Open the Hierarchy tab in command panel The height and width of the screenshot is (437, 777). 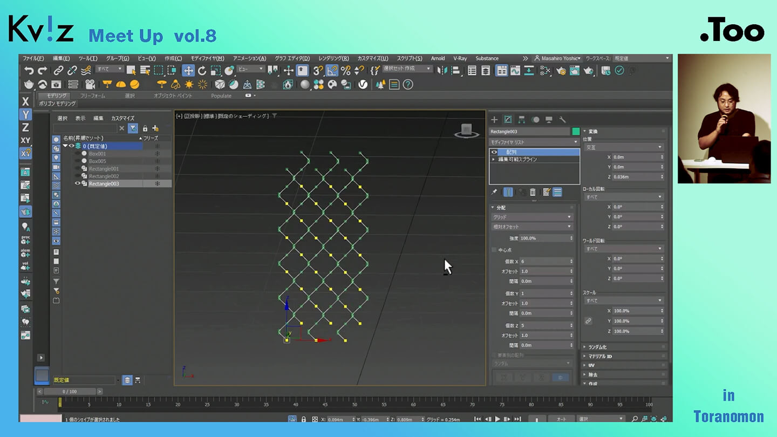(x=522, y=120)
